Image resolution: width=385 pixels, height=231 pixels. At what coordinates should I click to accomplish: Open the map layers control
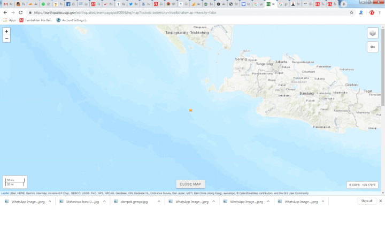pyautogui.click(x=373, y=33)
